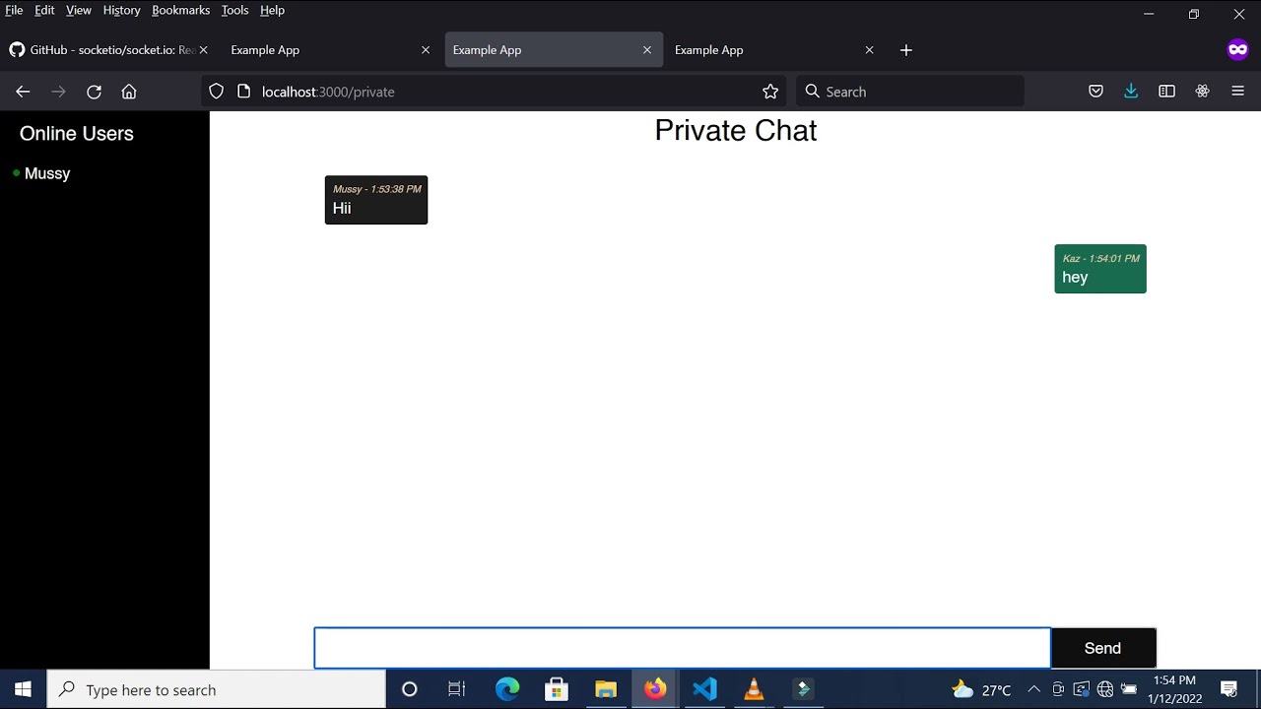1261x709 pixels.
Task: Open a new browser tab
Action: (x=906, y=50)
